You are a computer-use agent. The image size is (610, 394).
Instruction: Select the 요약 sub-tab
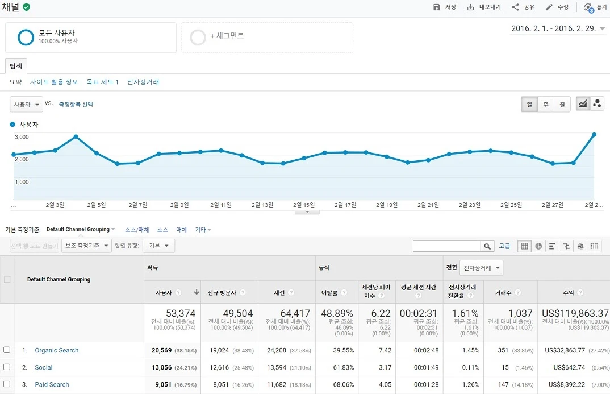15,82
